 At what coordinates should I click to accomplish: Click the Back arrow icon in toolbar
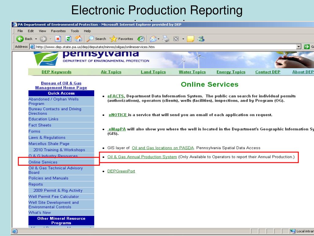[x=20, y=39]
